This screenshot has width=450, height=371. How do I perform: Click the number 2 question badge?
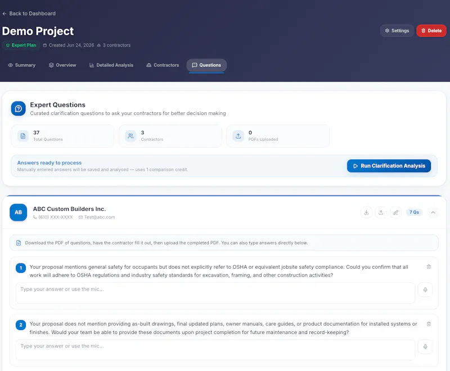tap(21, 325)
